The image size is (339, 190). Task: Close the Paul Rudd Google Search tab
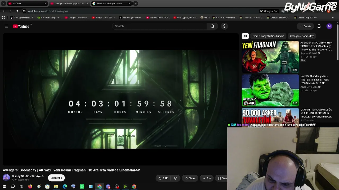pyautogui.click(x=129, y=3)
